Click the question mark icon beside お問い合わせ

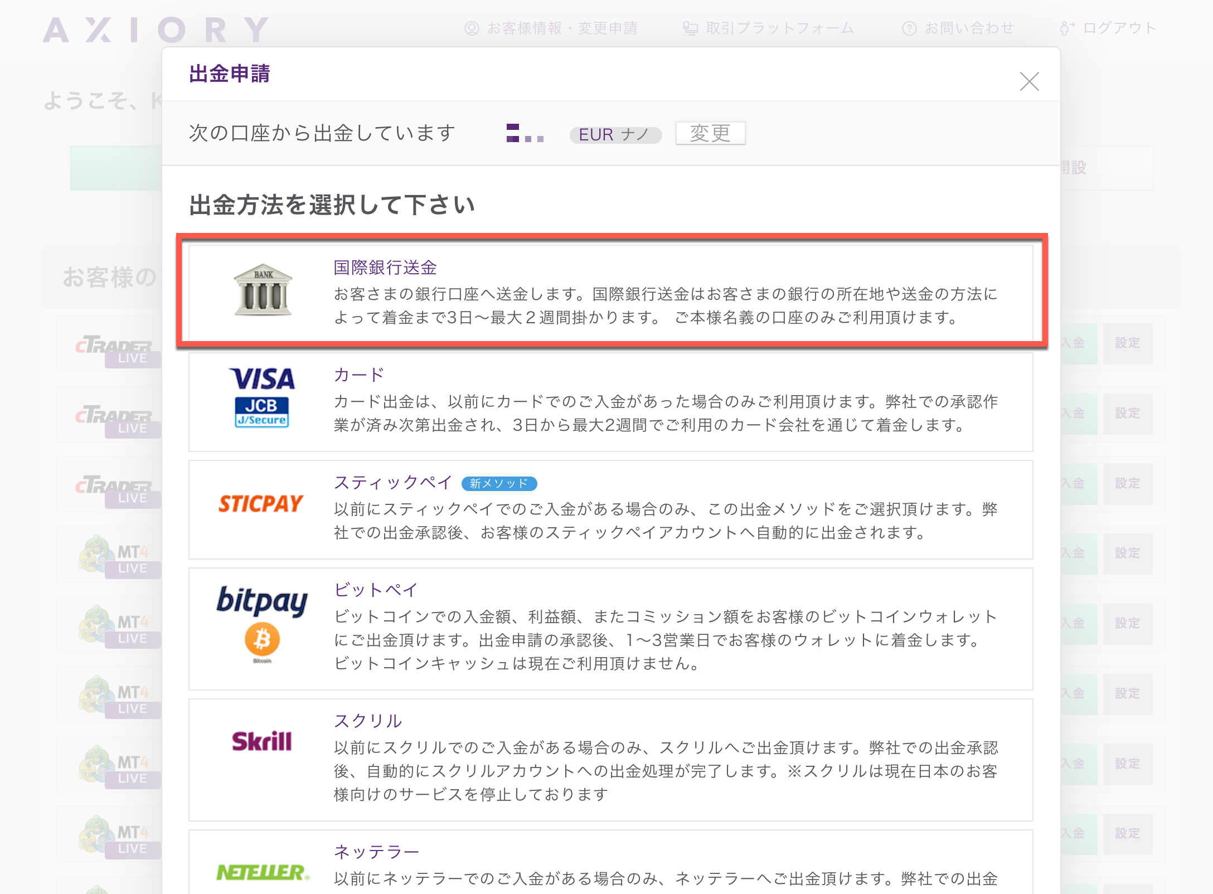[909, 28]
